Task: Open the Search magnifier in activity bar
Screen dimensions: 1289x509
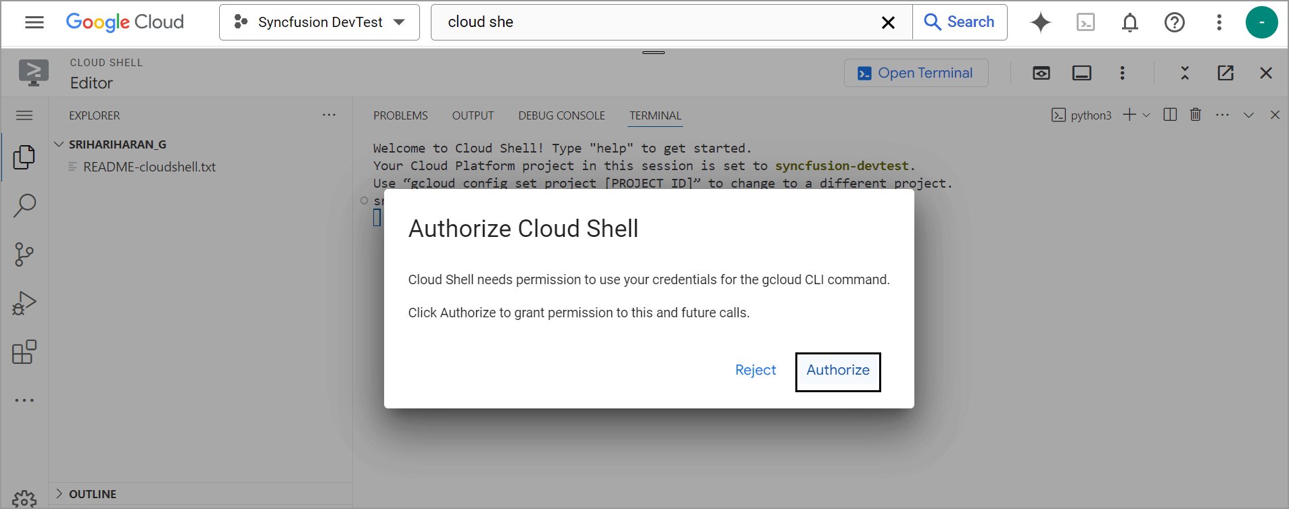Action: pyautogui.click(x=24, y=206)
